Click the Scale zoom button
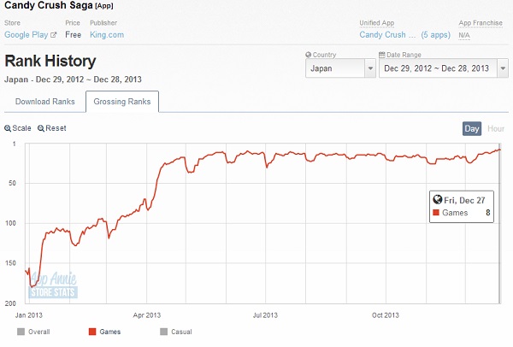 (18, 128)
